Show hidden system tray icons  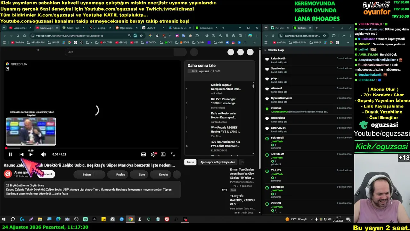(x=312, y=219)
